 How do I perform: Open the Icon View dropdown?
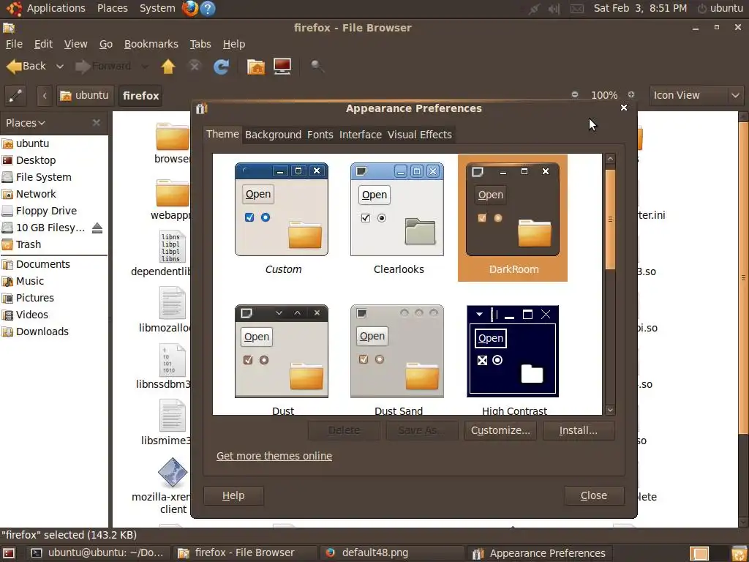[x=696, y=95]
